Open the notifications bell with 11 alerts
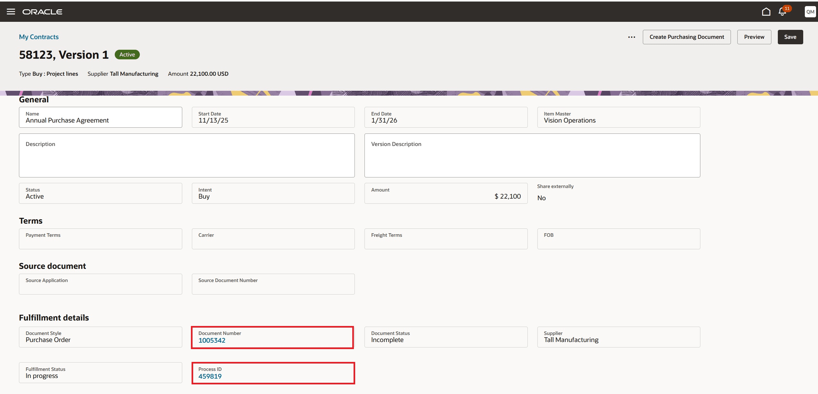Image resolution: width=818 pixels, height=394 pixels. point(782,12)
